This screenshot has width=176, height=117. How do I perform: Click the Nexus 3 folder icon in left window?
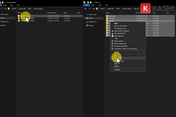coord(19,16)
